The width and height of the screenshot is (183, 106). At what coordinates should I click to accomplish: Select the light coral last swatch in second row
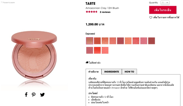[x=105, y=50]
